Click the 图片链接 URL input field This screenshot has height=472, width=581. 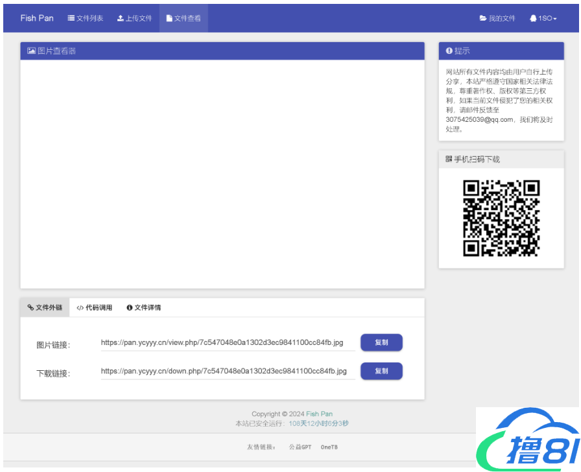[227, 342]
